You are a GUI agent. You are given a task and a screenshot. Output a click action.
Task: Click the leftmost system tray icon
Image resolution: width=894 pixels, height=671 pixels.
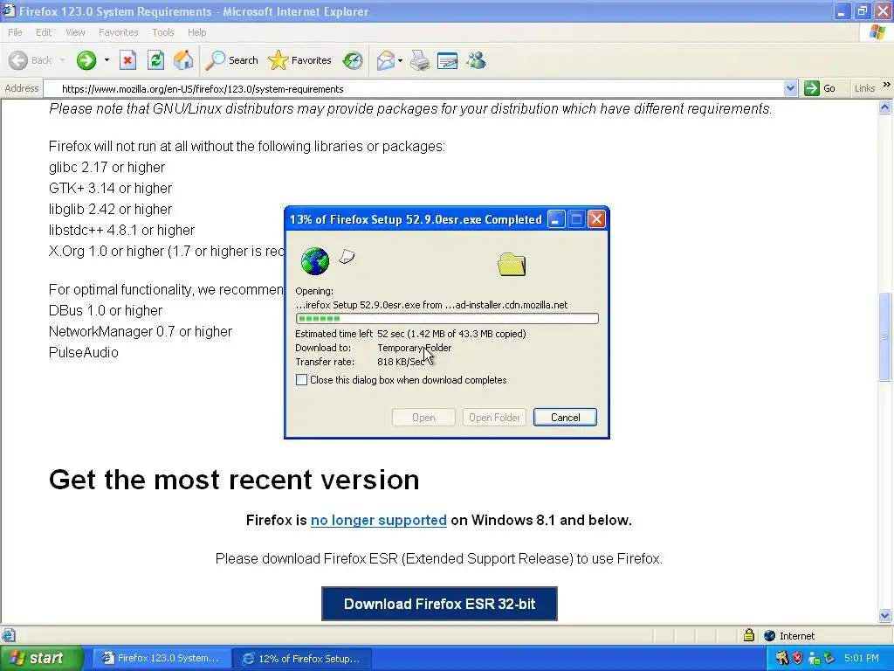781,658
